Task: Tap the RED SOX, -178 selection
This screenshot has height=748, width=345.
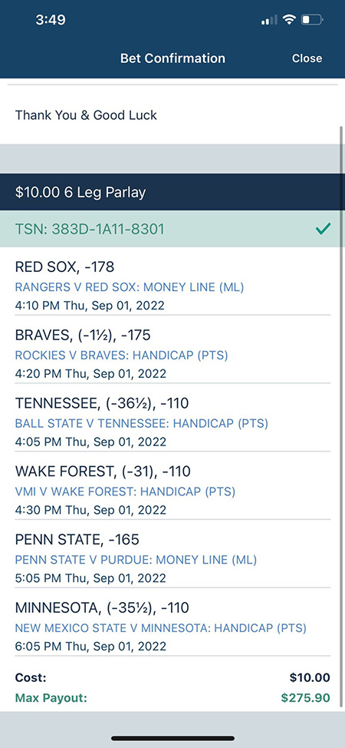Action: point(65,266)
